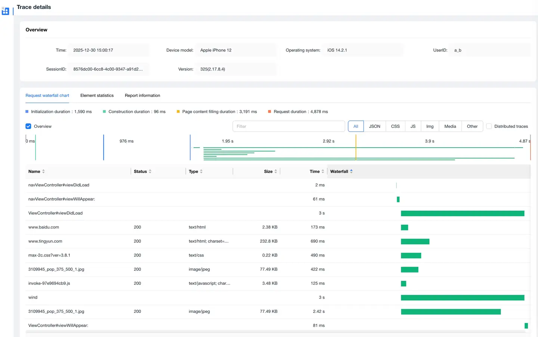Viewport: 538px width, 337px height.
Task: Filter requests by Img type
Action: coord(430,126)
